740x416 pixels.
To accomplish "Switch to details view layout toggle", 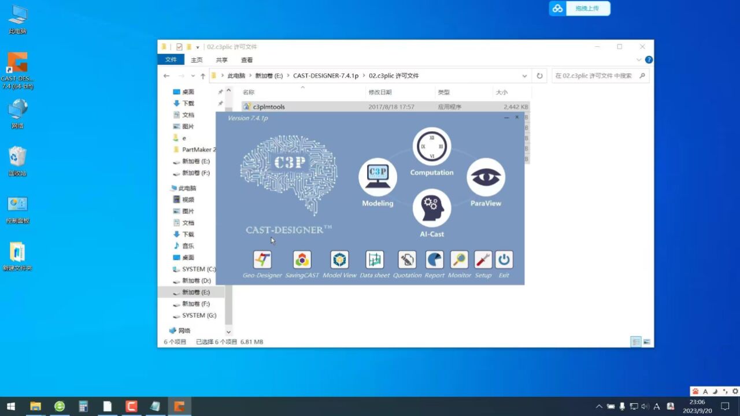I will (636, 342).
